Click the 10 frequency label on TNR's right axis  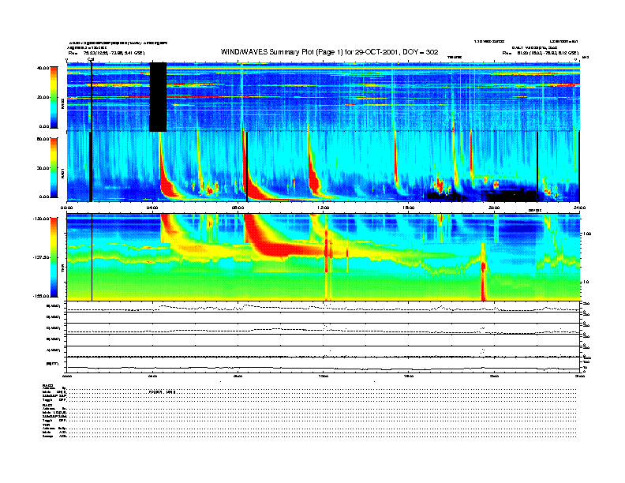pos(586,282)
